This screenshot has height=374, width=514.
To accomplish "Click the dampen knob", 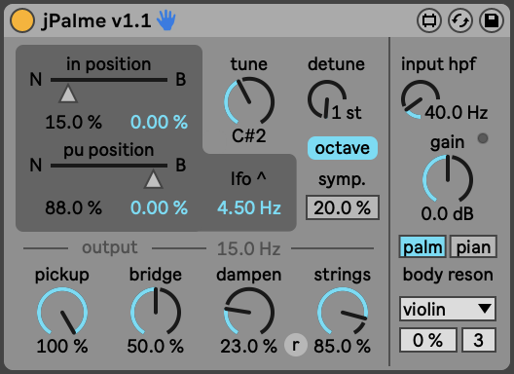I will (249, 311).
